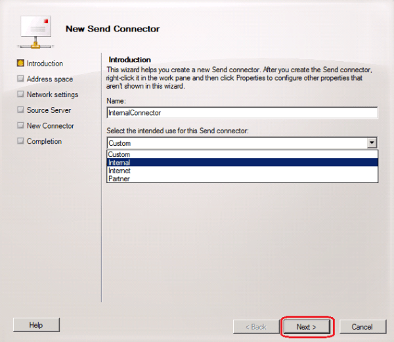The width and height of the screenshot is (394, 342).
Task: Click the square icon beside Source Server
Action: click(20, 110)
